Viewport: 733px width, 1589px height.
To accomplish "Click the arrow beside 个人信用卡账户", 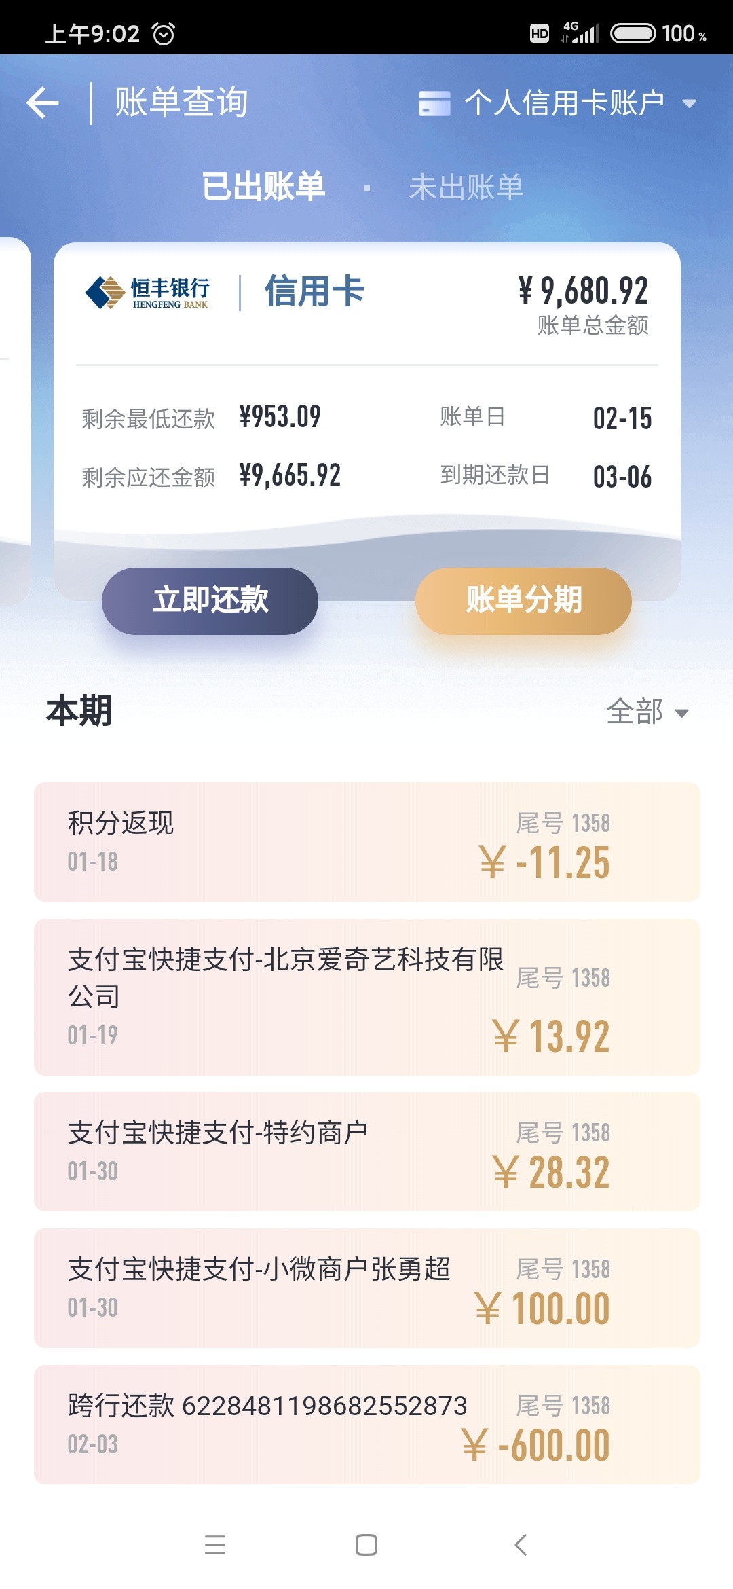I will coord(689,104).
